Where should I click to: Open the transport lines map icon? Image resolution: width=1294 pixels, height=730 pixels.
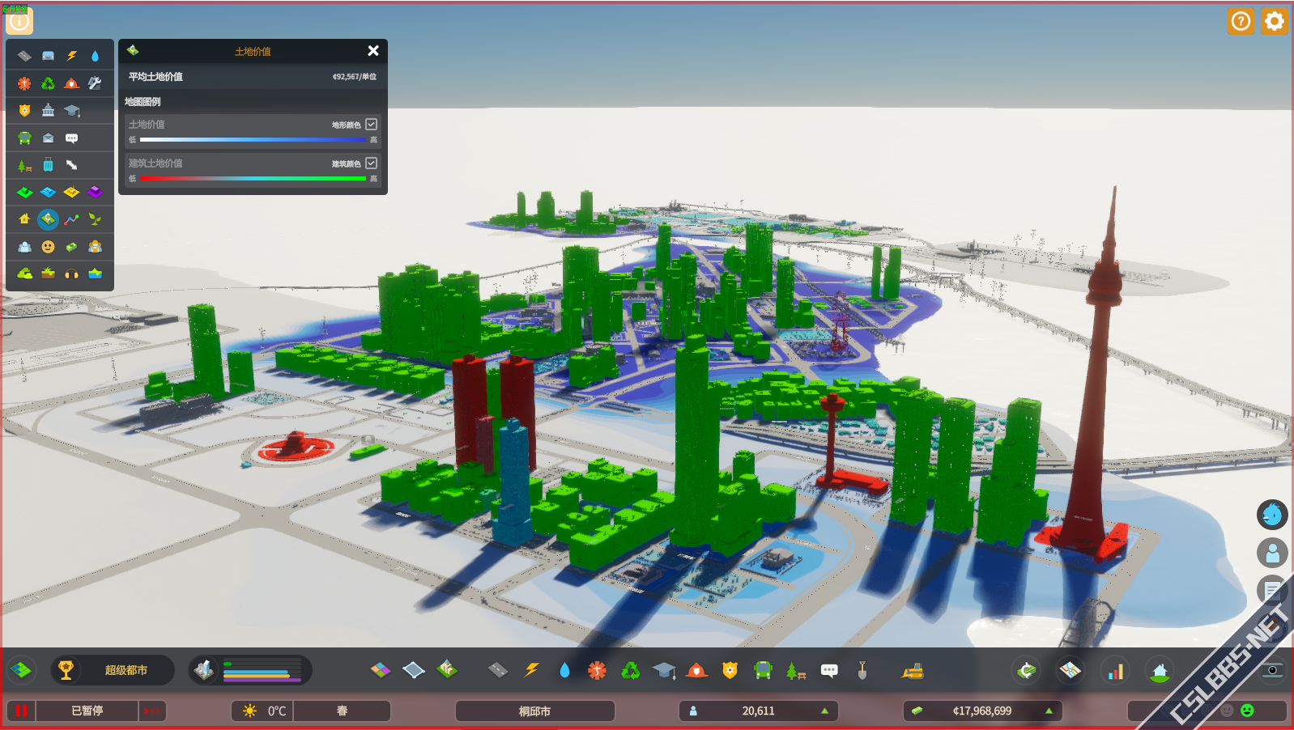pyautogui.click(x=1071, y=670)
